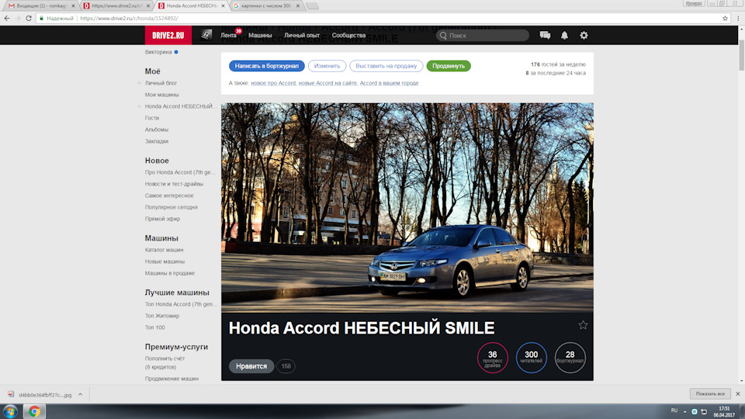Screen dimensions: 745x419
Task: Open link новое про Accord
Action: (x=273, y=83)
